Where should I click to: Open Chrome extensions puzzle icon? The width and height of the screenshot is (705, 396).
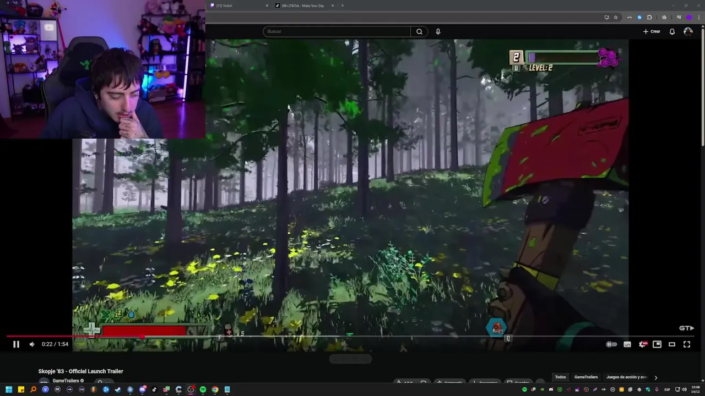(649, 17)
